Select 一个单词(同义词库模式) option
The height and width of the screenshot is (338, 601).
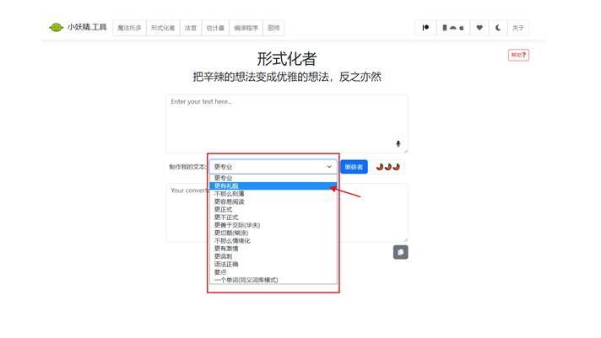[x=273, y=280]
